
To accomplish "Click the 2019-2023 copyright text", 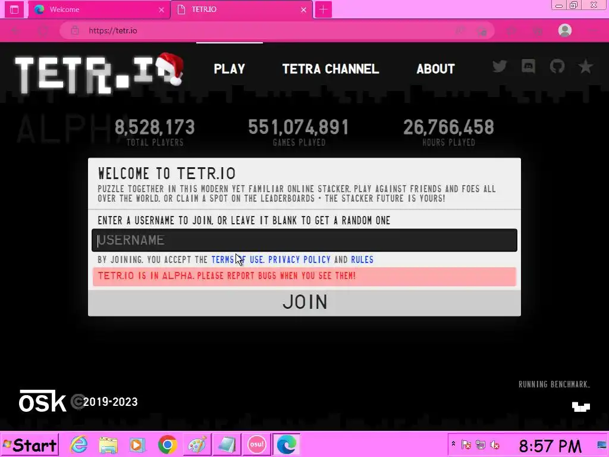I will [x=110, y=402].
